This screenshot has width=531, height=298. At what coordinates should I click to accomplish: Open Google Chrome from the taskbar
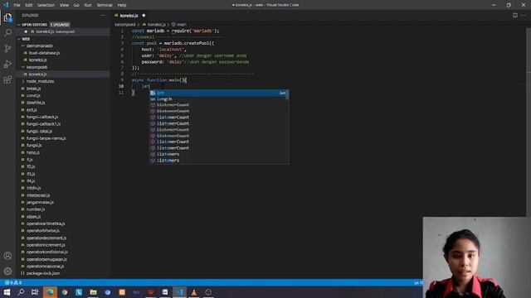pyautogui.click(x=65, y=292)
